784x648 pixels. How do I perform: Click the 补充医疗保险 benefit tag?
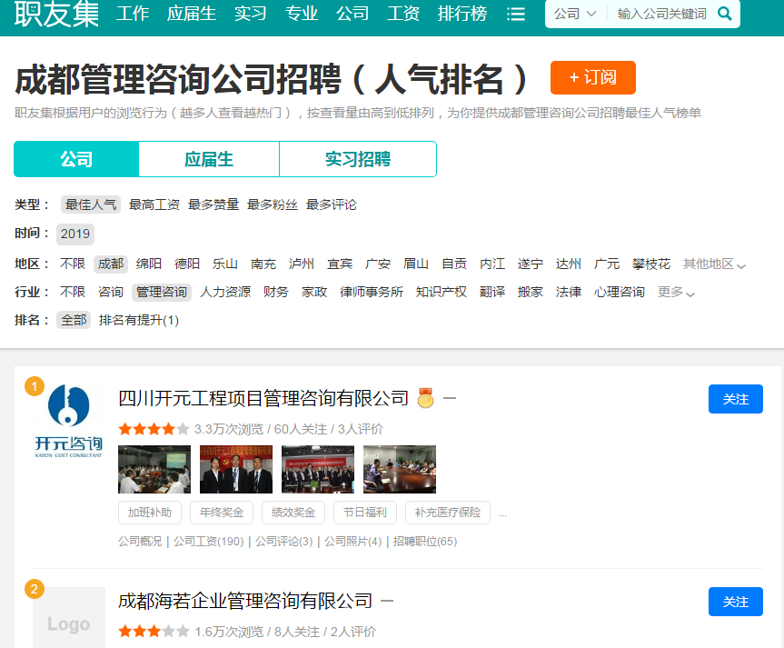tap(448, 513)
